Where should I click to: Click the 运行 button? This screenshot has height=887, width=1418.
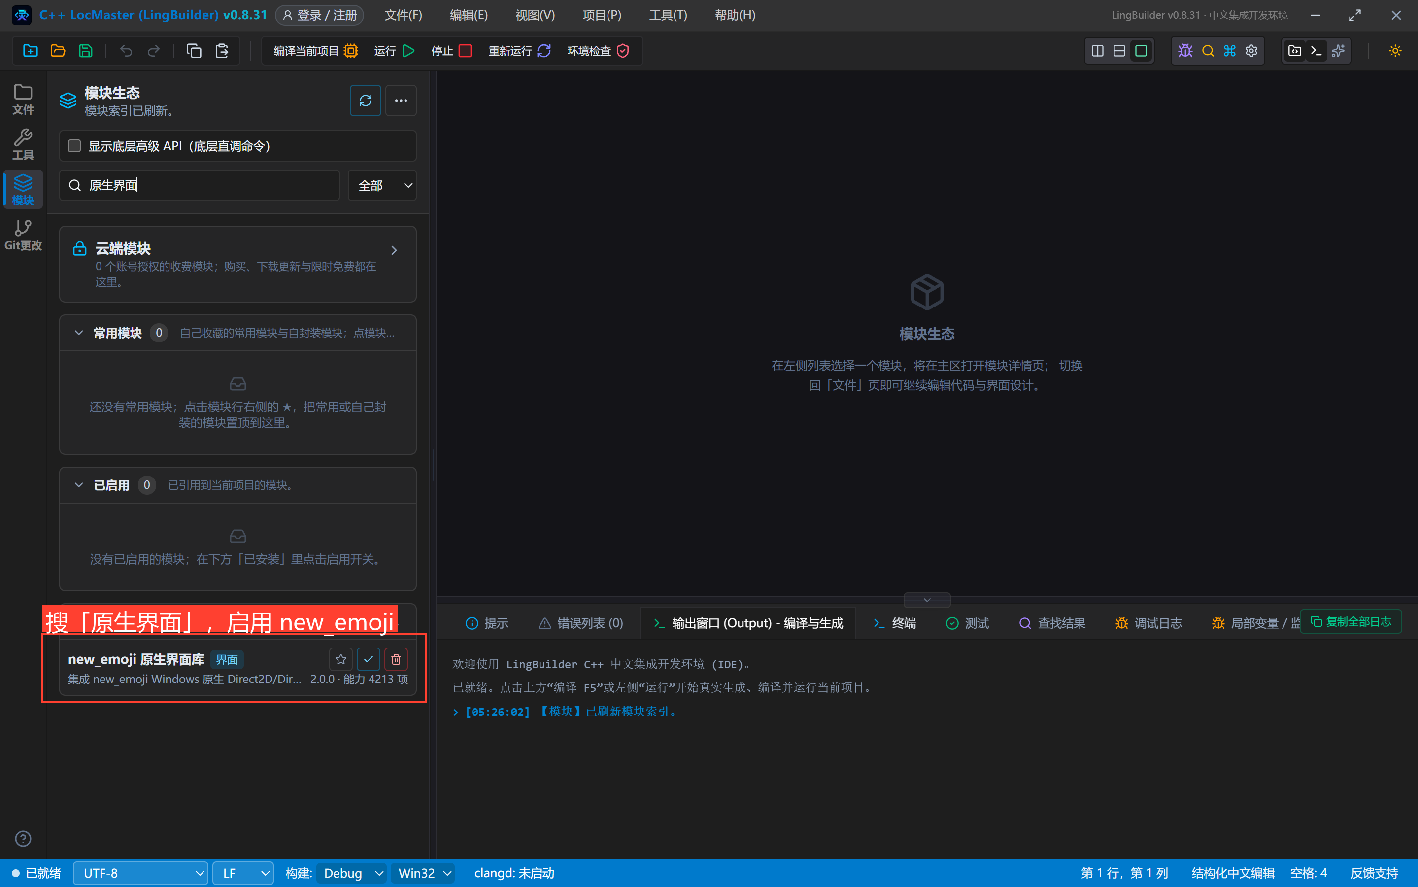(x=394, y=51)
